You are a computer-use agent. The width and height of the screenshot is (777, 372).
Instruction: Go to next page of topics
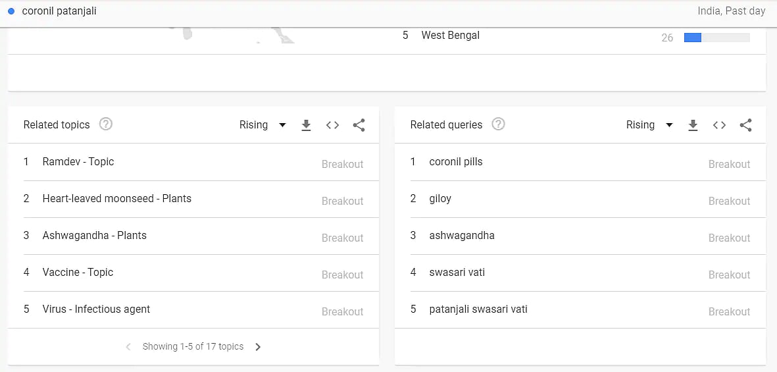(258, 347)
